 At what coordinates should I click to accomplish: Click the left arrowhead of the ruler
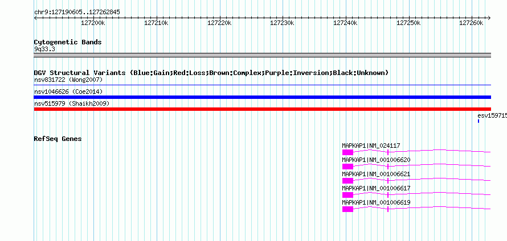pyautogui.click(x=35, y=18)
